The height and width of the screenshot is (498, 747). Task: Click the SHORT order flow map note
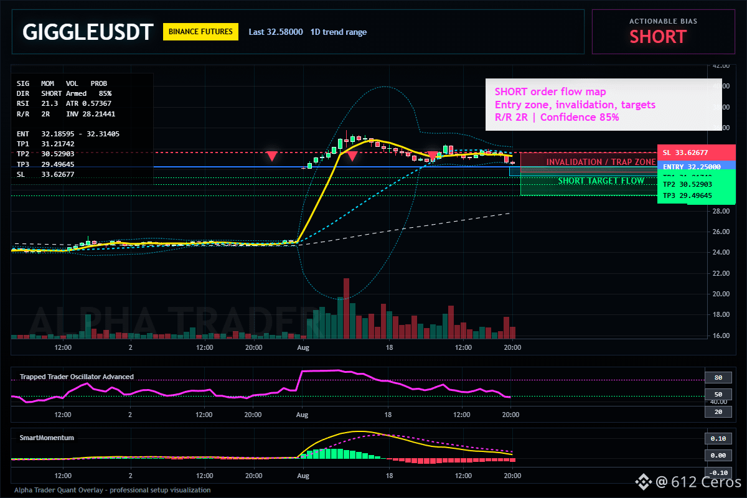[x=603, y=105]
